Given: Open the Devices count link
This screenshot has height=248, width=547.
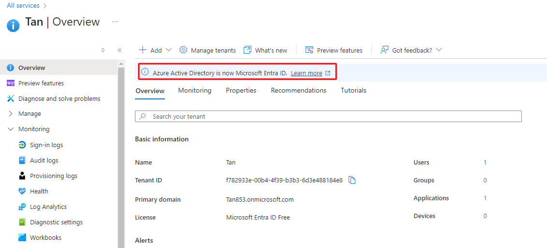Looking at the screenshot, I should pyautogui.click(x=485, y=216).
